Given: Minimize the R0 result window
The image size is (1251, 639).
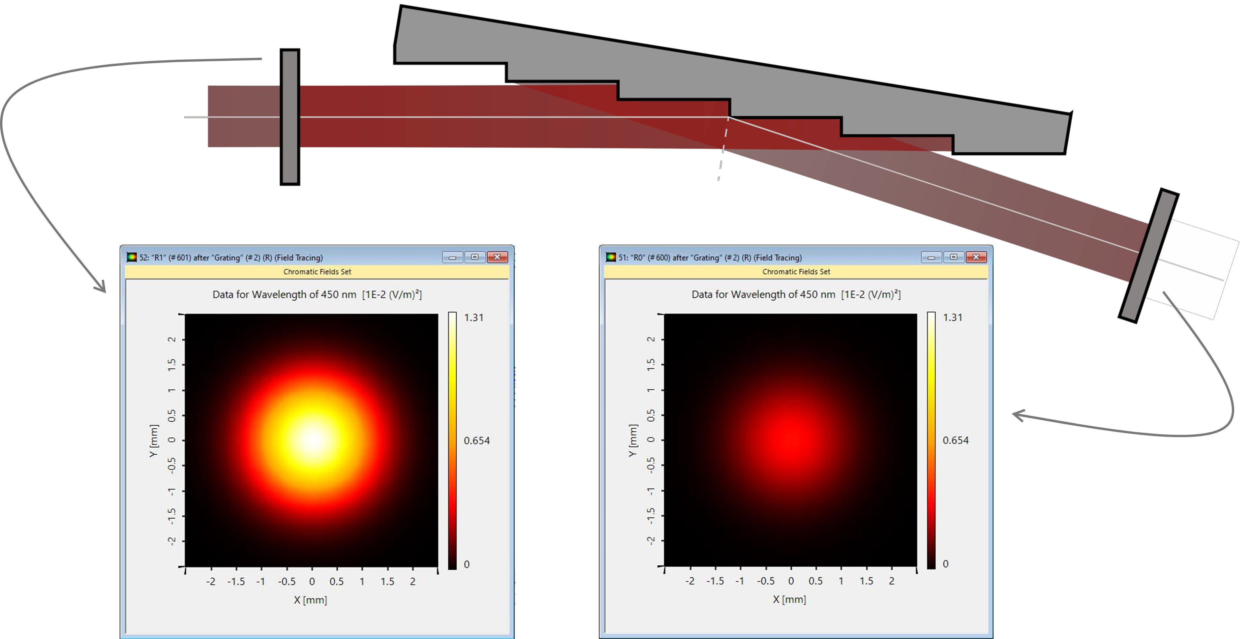Looking at the screenshot, I should tap(932, 257).
